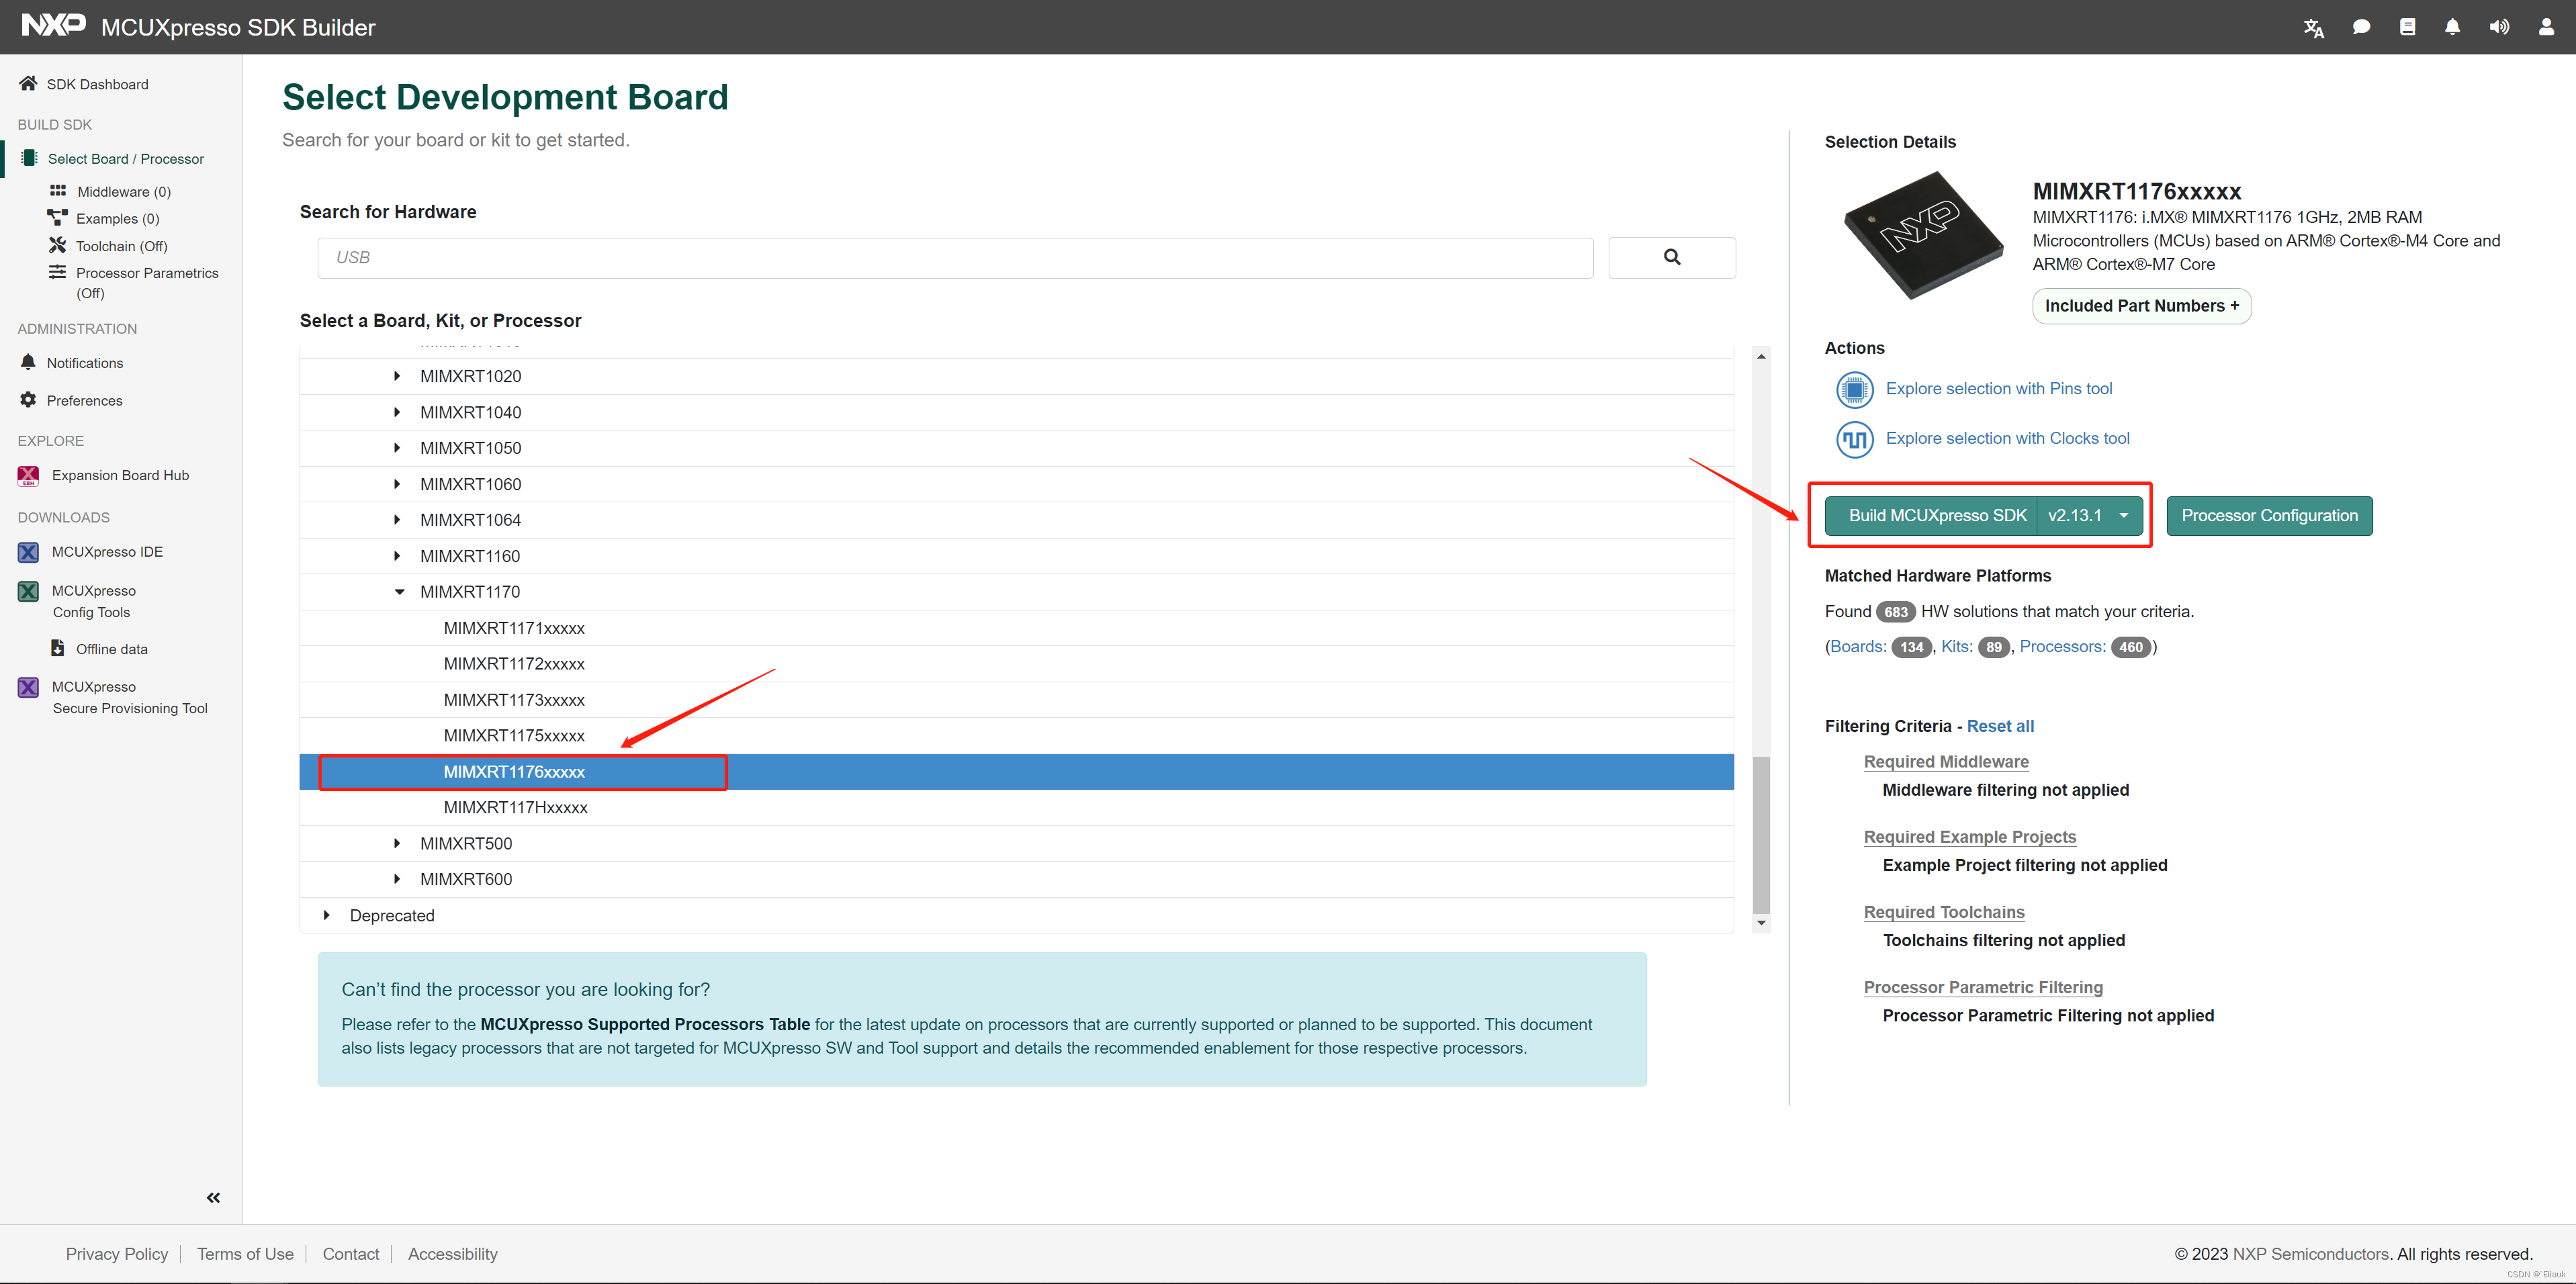Select MIMXRT1176xxxxx processor tree item
The image size is (2576, 1284).
point(515,772)
